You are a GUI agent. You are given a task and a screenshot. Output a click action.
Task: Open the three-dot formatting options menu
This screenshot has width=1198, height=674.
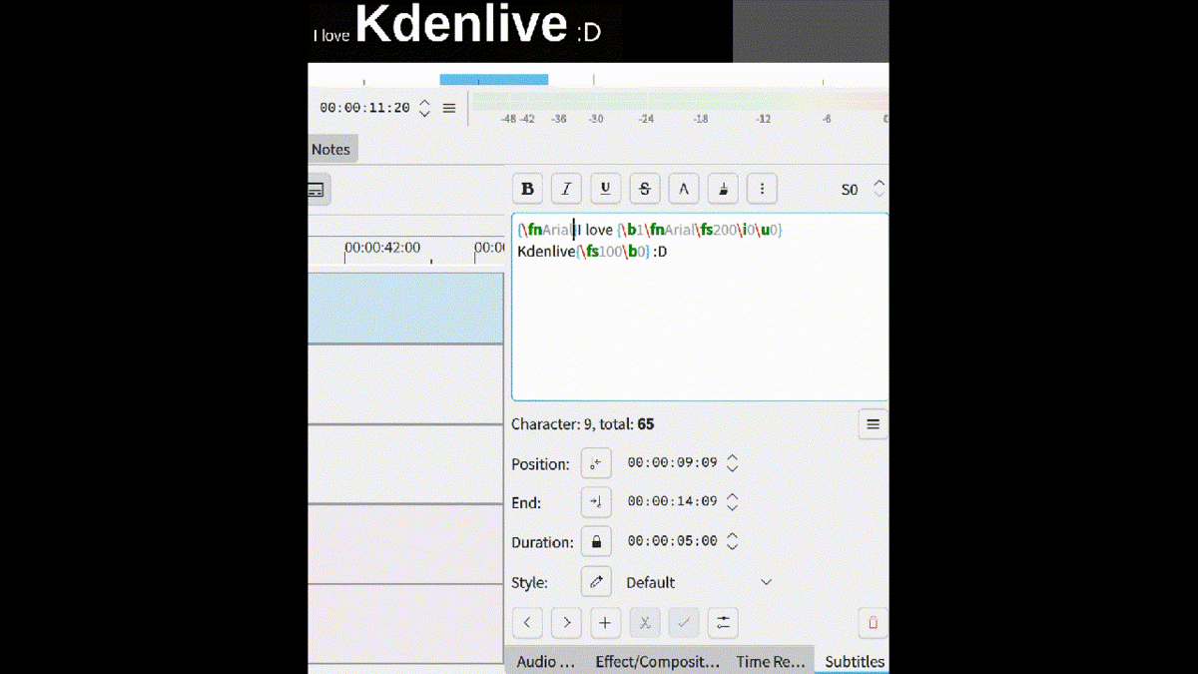tap(762, 189)
